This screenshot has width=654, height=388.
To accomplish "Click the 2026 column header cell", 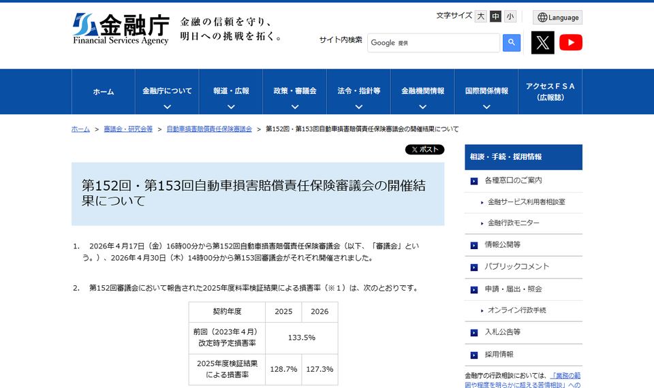I will (x=320, y=312).
